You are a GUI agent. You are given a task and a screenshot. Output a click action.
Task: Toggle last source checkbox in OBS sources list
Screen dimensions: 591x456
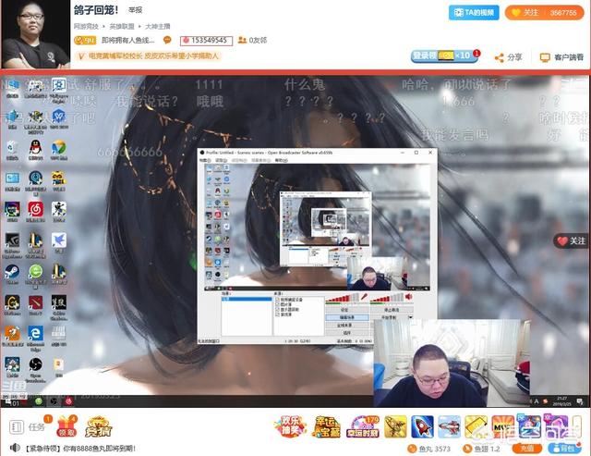[278, 315]
